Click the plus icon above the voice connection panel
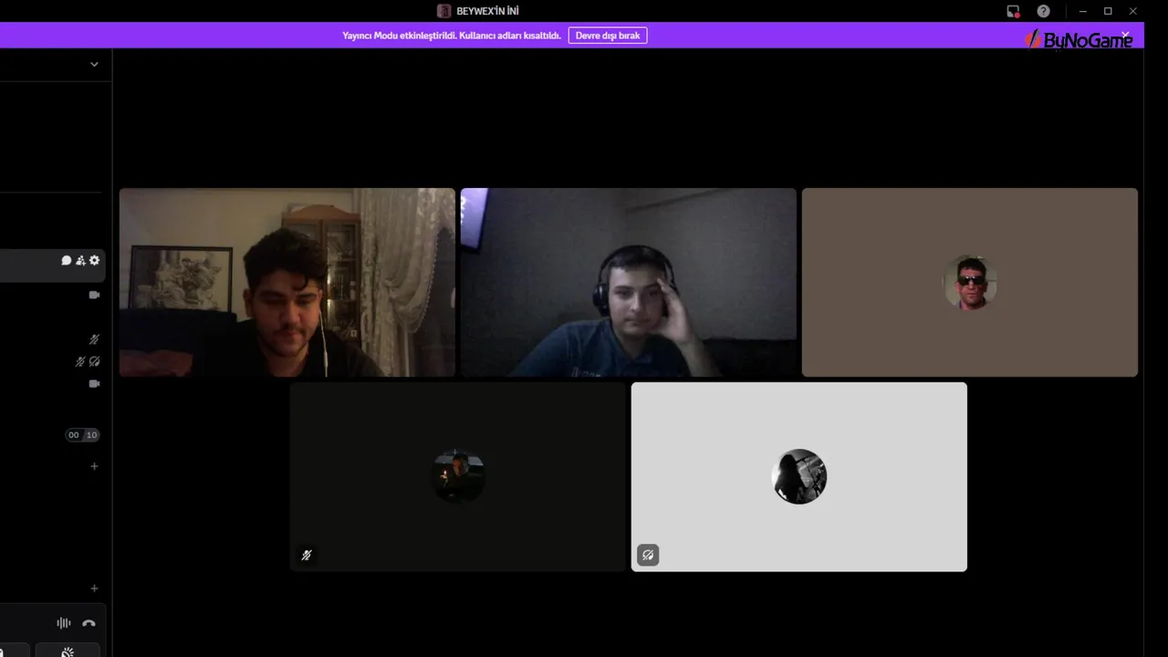The width and height of the screenshot is (1168, 657). click(94, 589)
